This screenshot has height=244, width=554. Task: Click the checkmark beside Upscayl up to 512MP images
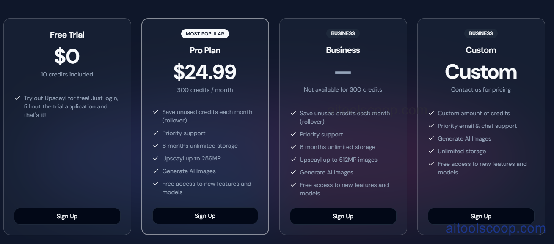[293, 160]
